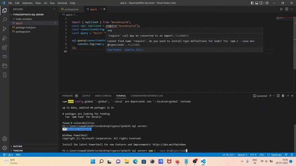Viewport: 296px width, 166px height.
Task: Open the Go menu
Action: click(45, 3)
